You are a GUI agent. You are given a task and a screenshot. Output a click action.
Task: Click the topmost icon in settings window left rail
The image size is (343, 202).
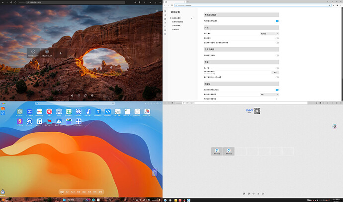pos(165,11)
